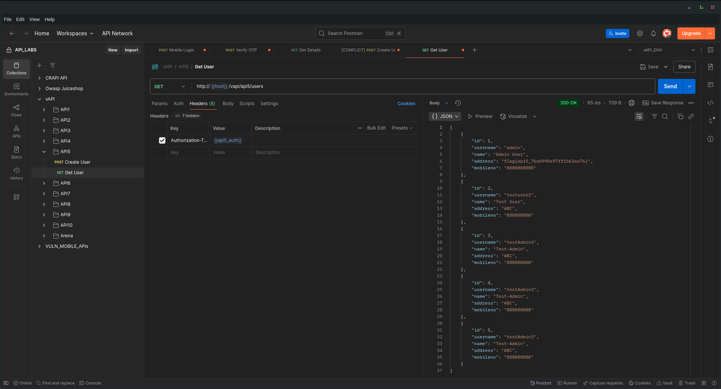Switch to the POST Verify OTP tab
Screen dimensions: 721x389
(x=241, y=50)
